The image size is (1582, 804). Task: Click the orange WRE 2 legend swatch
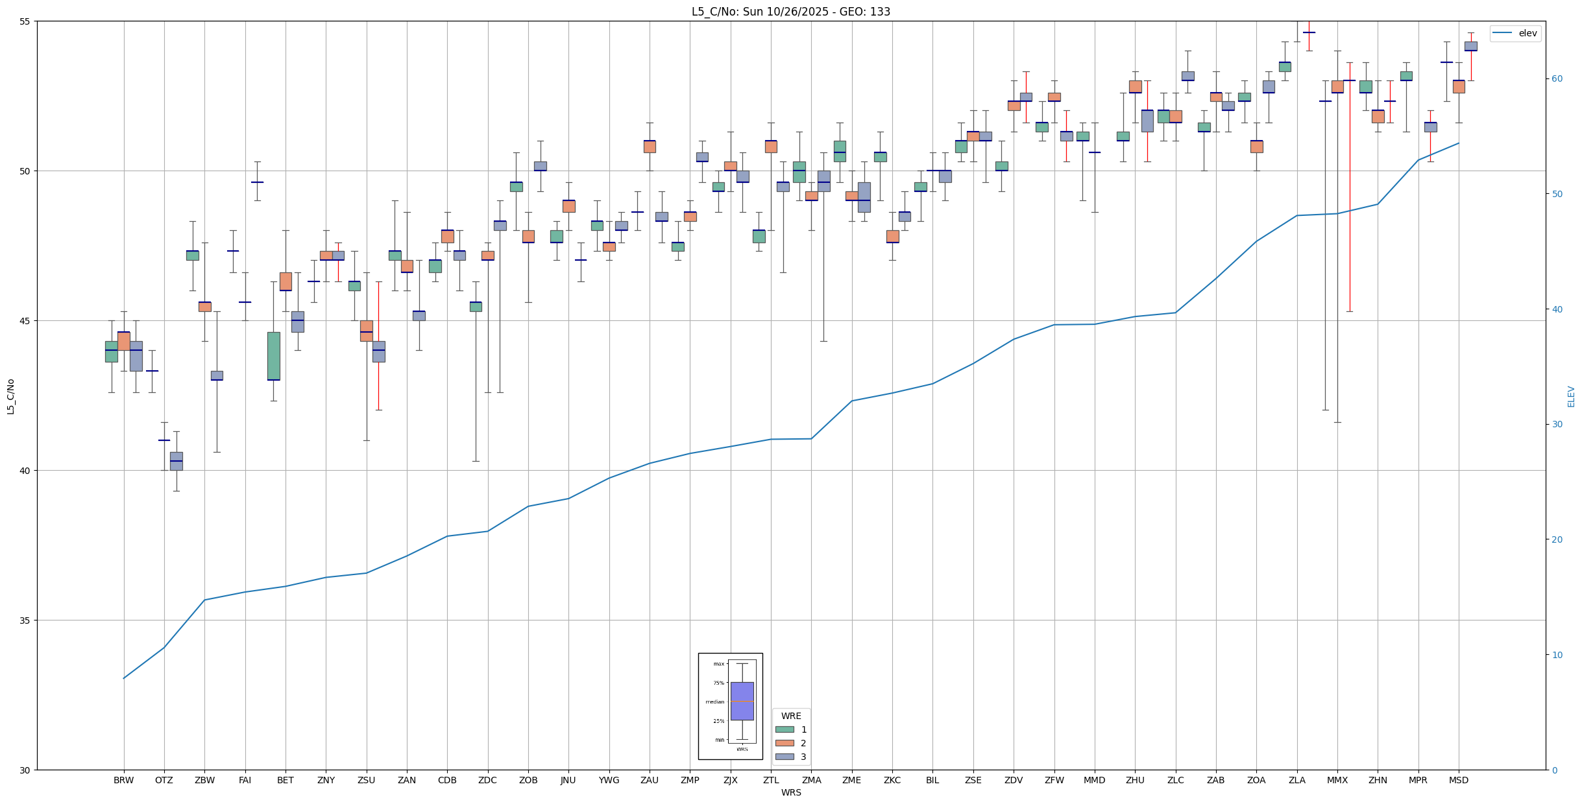784,743
